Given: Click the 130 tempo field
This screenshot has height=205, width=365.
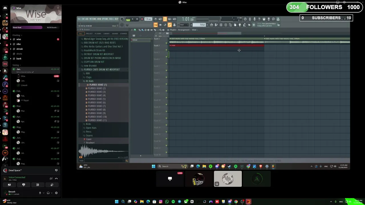Looking at the screenshot, I should (x=148, y=19).
